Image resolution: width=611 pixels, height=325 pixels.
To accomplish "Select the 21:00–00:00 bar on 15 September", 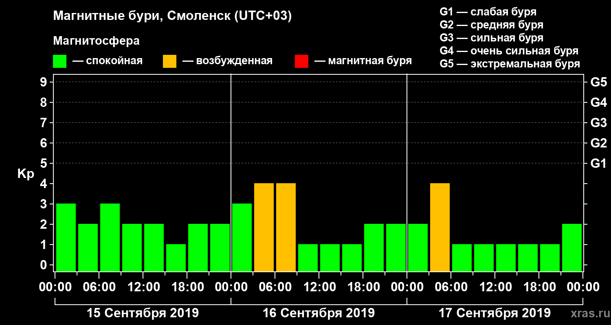I will point(220,247).
